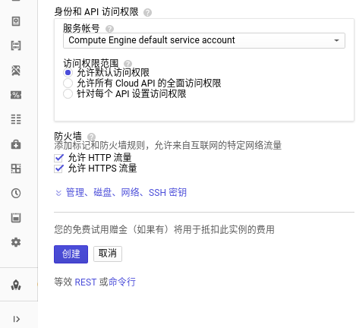Image resolution: width=356 pixels, height=328 pixels.
Task: Open Disks from the sidebar disk icon
Action: pos(16,21)
